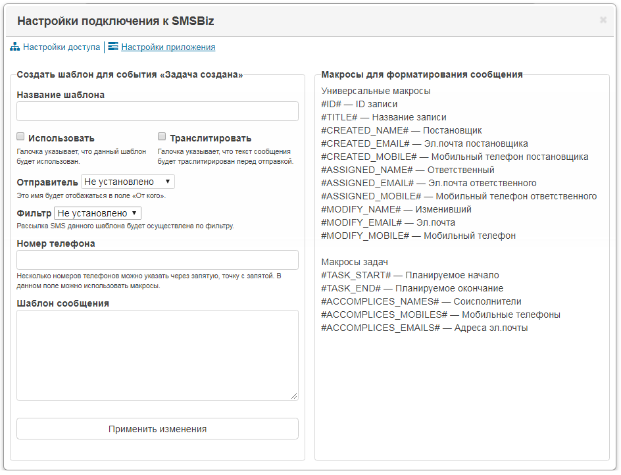The image size is (621, 475).
Task: Click into the Номер телефона field
Action: click(157, 260)
